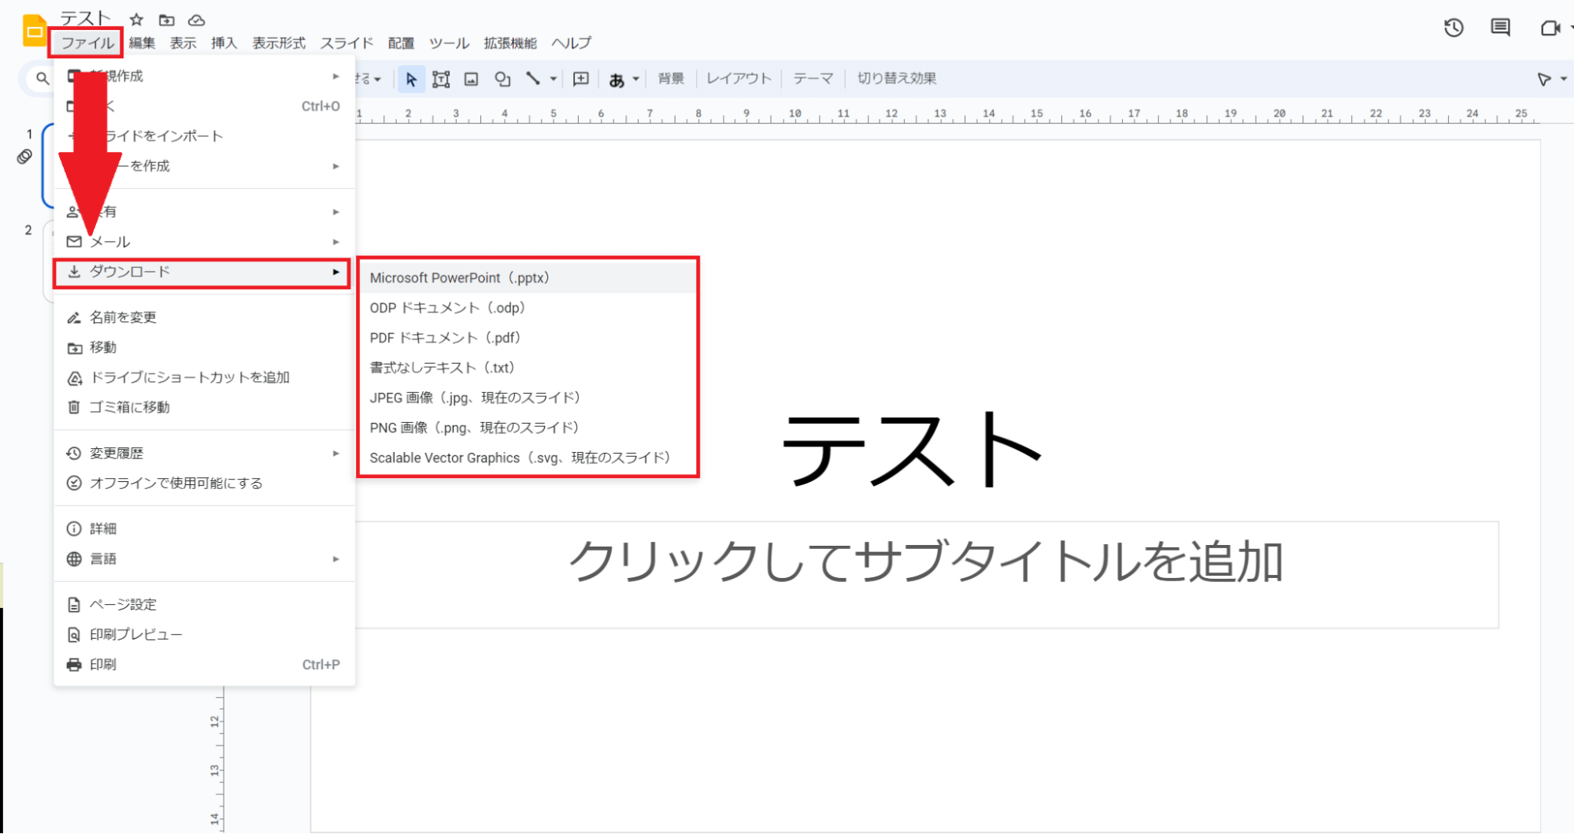1574x834 pixels.
Task: Click the テーマ button
Action: click(813, 79)
